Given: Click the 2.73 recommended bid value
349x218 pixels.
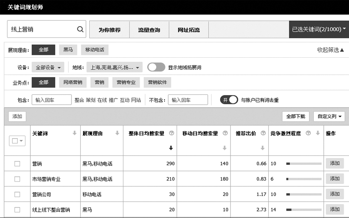Looking at the screenshot, I should (x=261, y=210).
